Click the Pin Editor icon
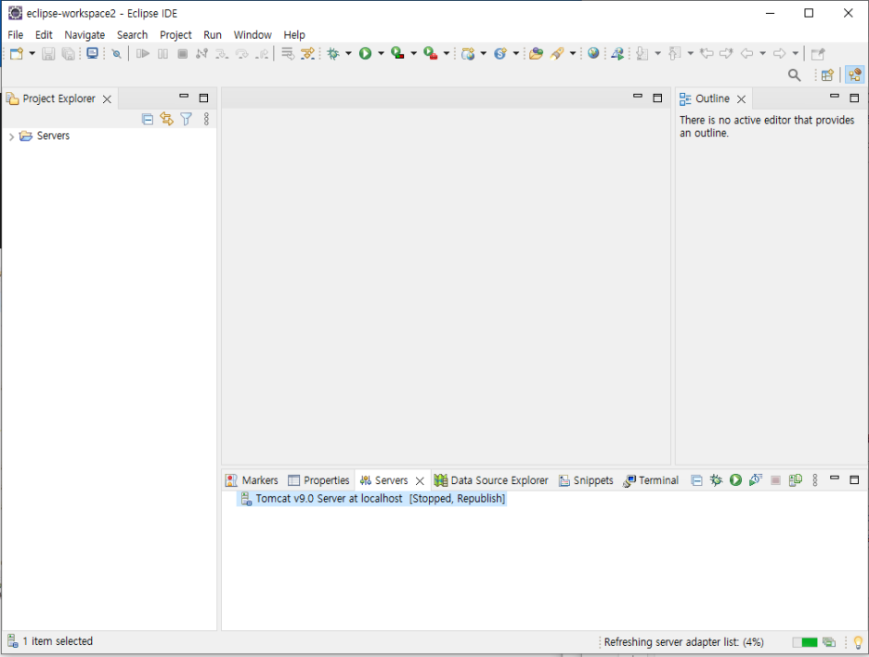869x657 pixels. tap(817, 54)
